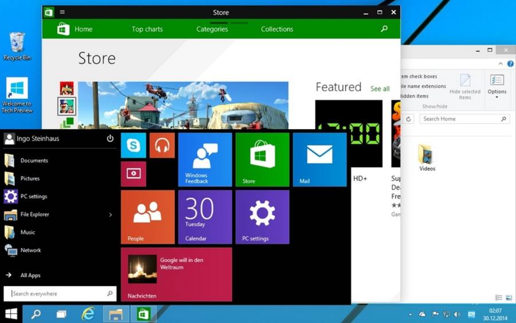
Task: Open the Calendar tile showing 30 Tuesday
Action: pyautogui.click(x=205, y=217)
